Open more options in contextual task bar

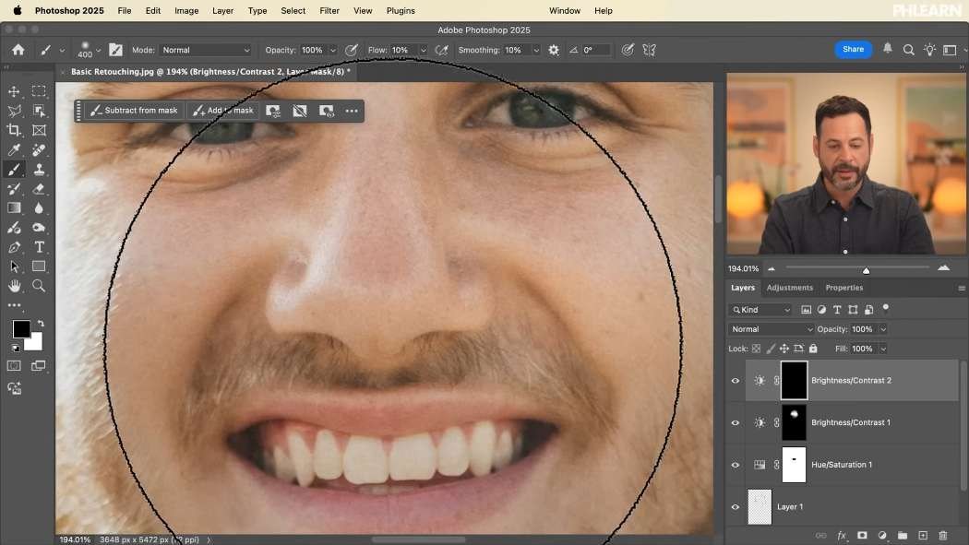tap(352, 111)
